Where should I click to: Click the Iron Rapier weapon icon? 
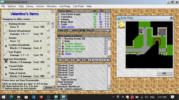(6, 53)
